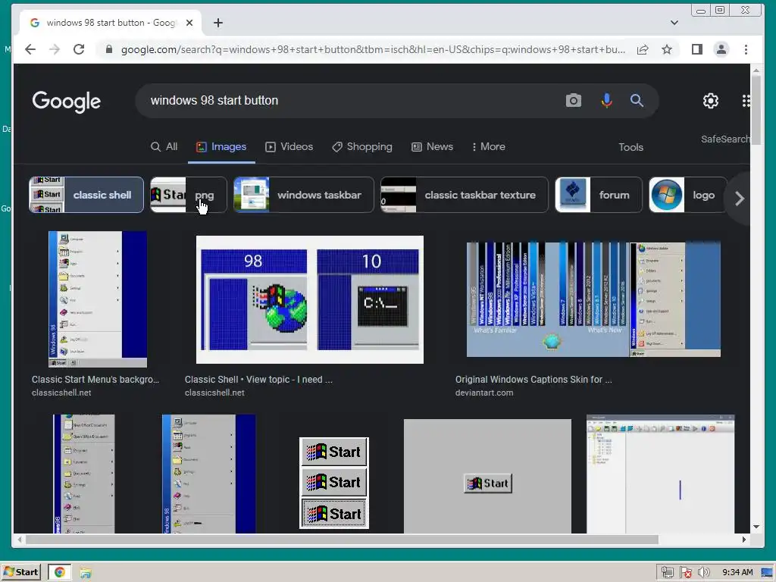Apply the 'windows taskbar' filter chip
This screenshot has width=776, height=582.
(x=303, y=195)
